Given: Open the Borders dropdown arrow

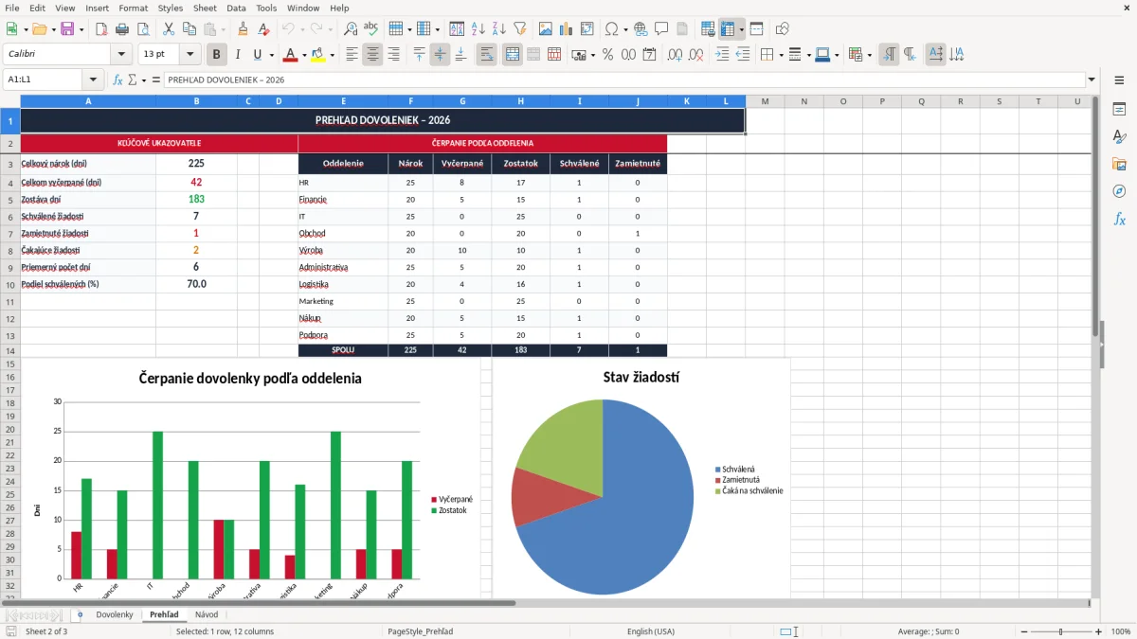Looking at the screenshot, I should tap(781, 55).
